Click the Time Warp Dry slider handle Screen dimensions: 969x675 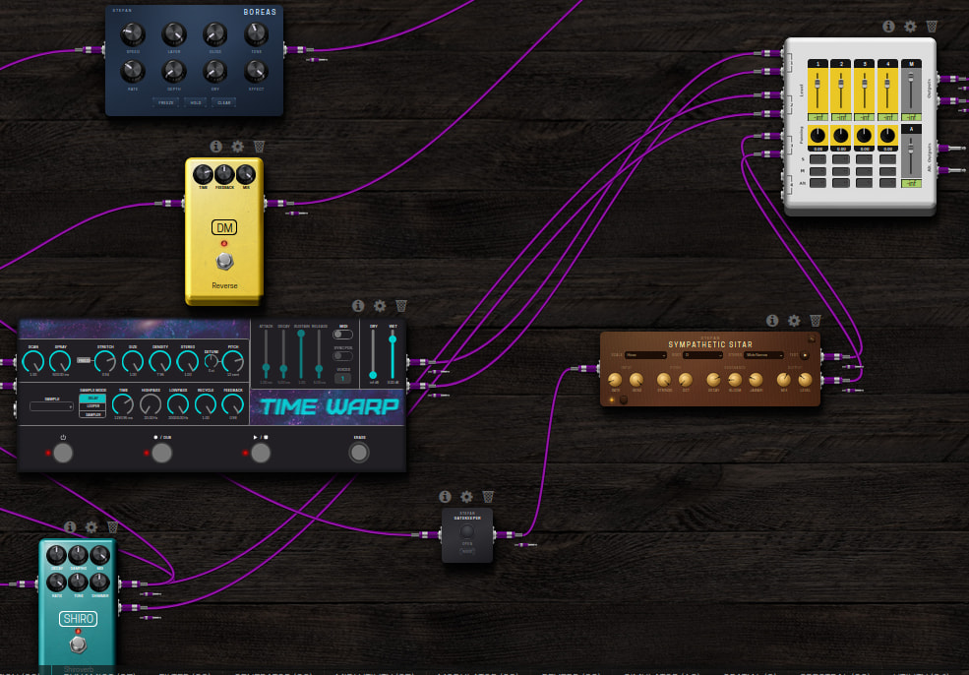tap(373, 375)
